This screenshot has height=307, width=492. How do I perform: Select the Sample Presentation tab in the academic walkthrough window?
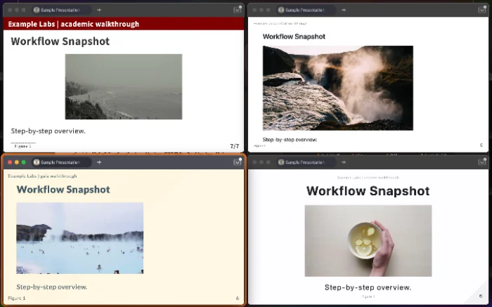tap(61, 11)
